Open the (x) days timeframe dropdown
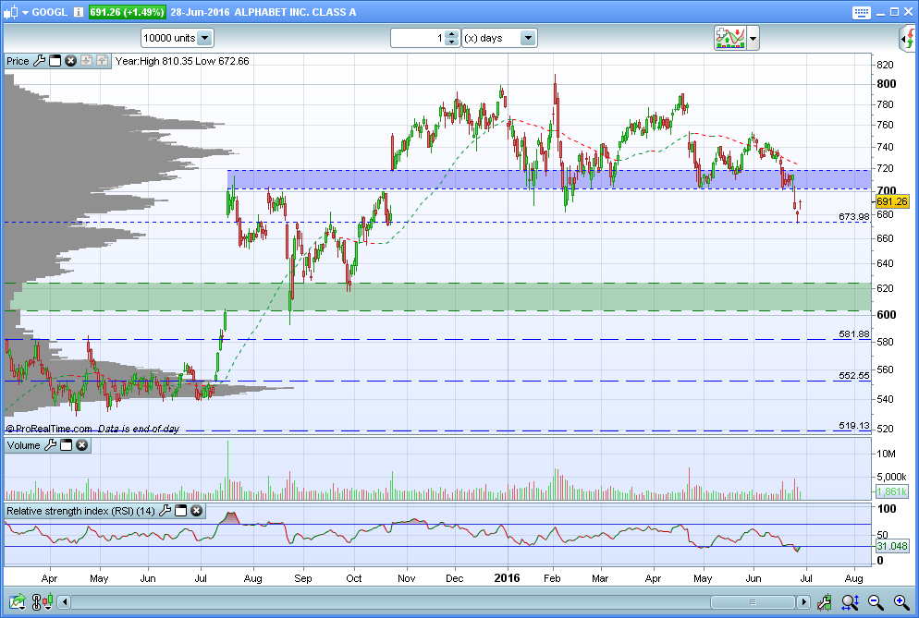 [527, 38]
